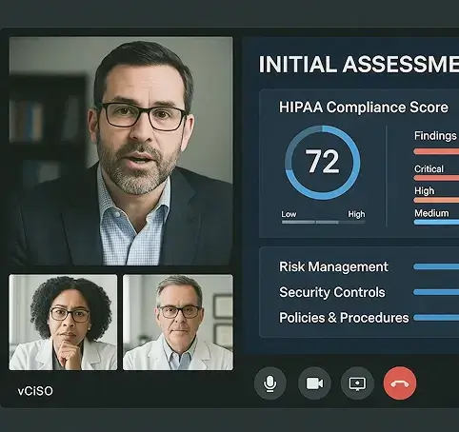The height and width of the screenshot is (432, 459).
Task: Click the Security Controls row
Action: (369, 292)
